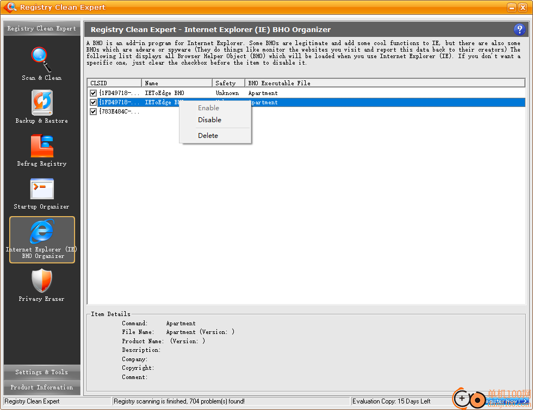Select the {783E484C-... CLSID entry
Screen dimensions: 533x410
(x=119, y=111)
